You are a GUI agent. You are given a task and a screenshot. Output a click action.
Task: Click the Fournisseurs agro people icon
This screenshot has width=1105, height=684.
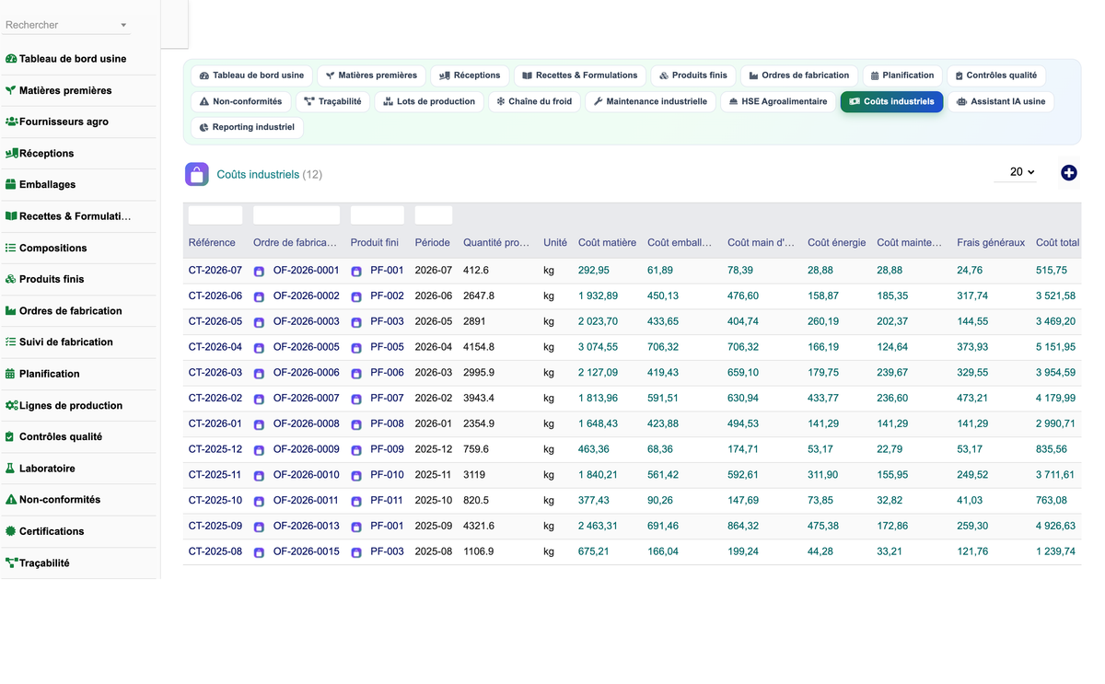11,122
